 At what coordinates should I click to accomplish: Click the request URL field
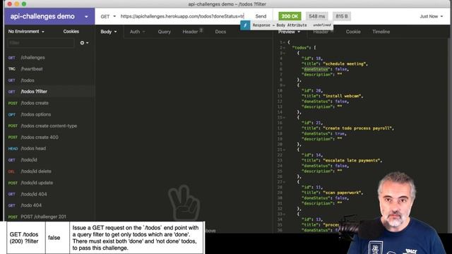(182, 16)
